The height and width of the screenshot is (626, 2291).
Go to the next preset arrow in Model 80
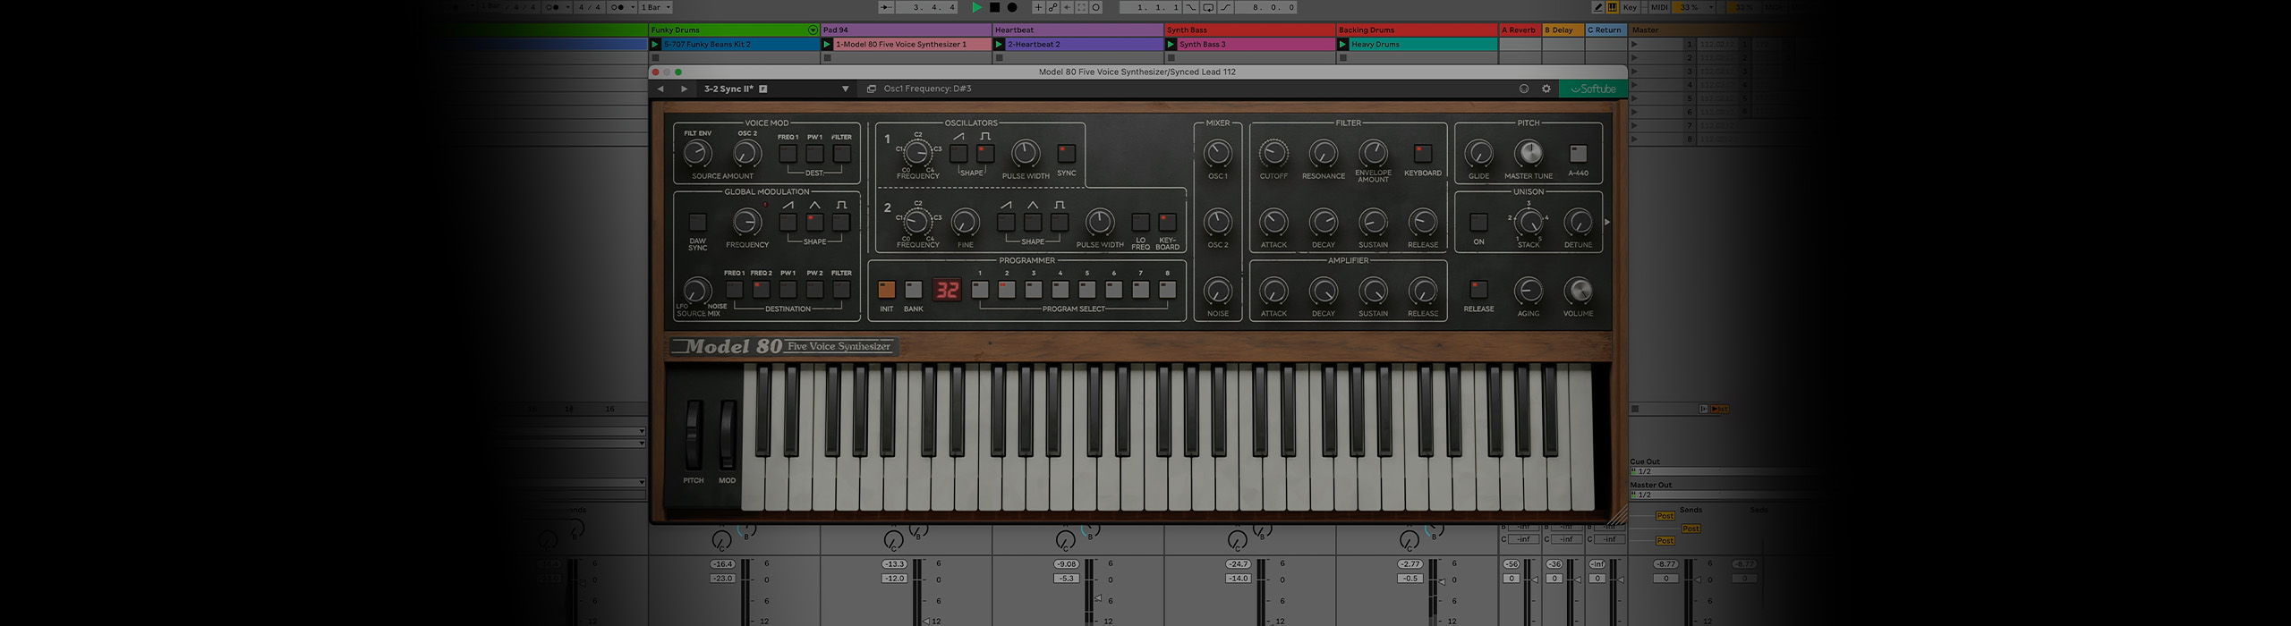click(x=684, y=89)
